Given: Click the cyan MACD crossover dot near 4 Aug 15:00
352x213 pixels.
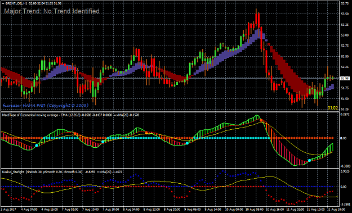Looking at the screenshot, I should [37, 146].
